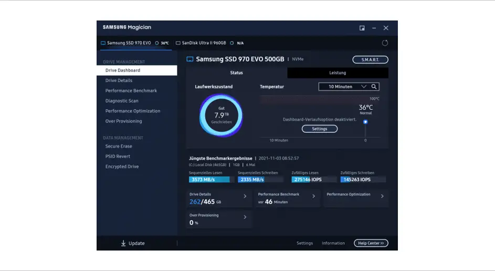
Task: Click the Update download arrow icon
Action: (123, 243)
